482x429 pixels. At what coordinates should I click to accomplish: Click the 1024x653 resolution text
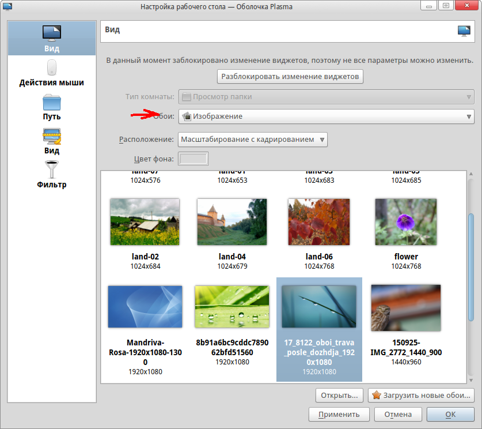point(233,180)
